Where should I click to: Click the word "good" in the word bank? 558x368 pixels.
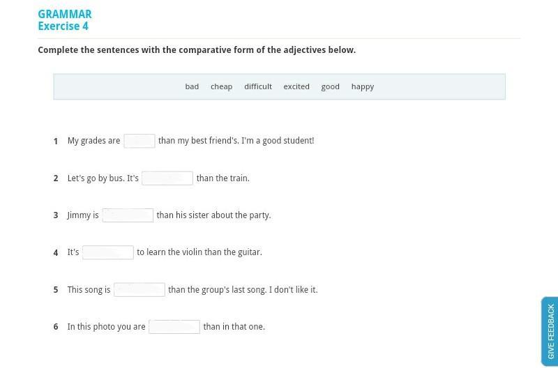pyautogui.click(x=330, y=87)
